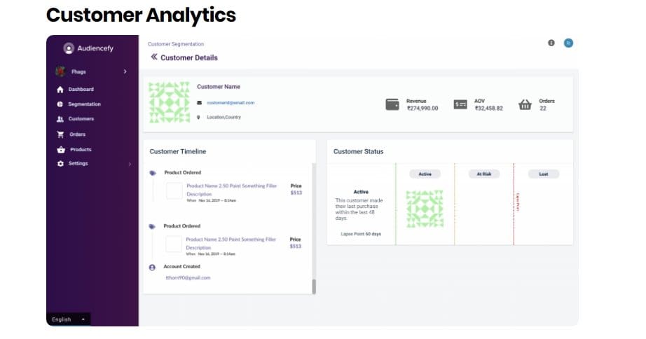Go to Segmentation in the sidebar
Viewport: 646px width, 339px height.
click(x=84, y=104)
